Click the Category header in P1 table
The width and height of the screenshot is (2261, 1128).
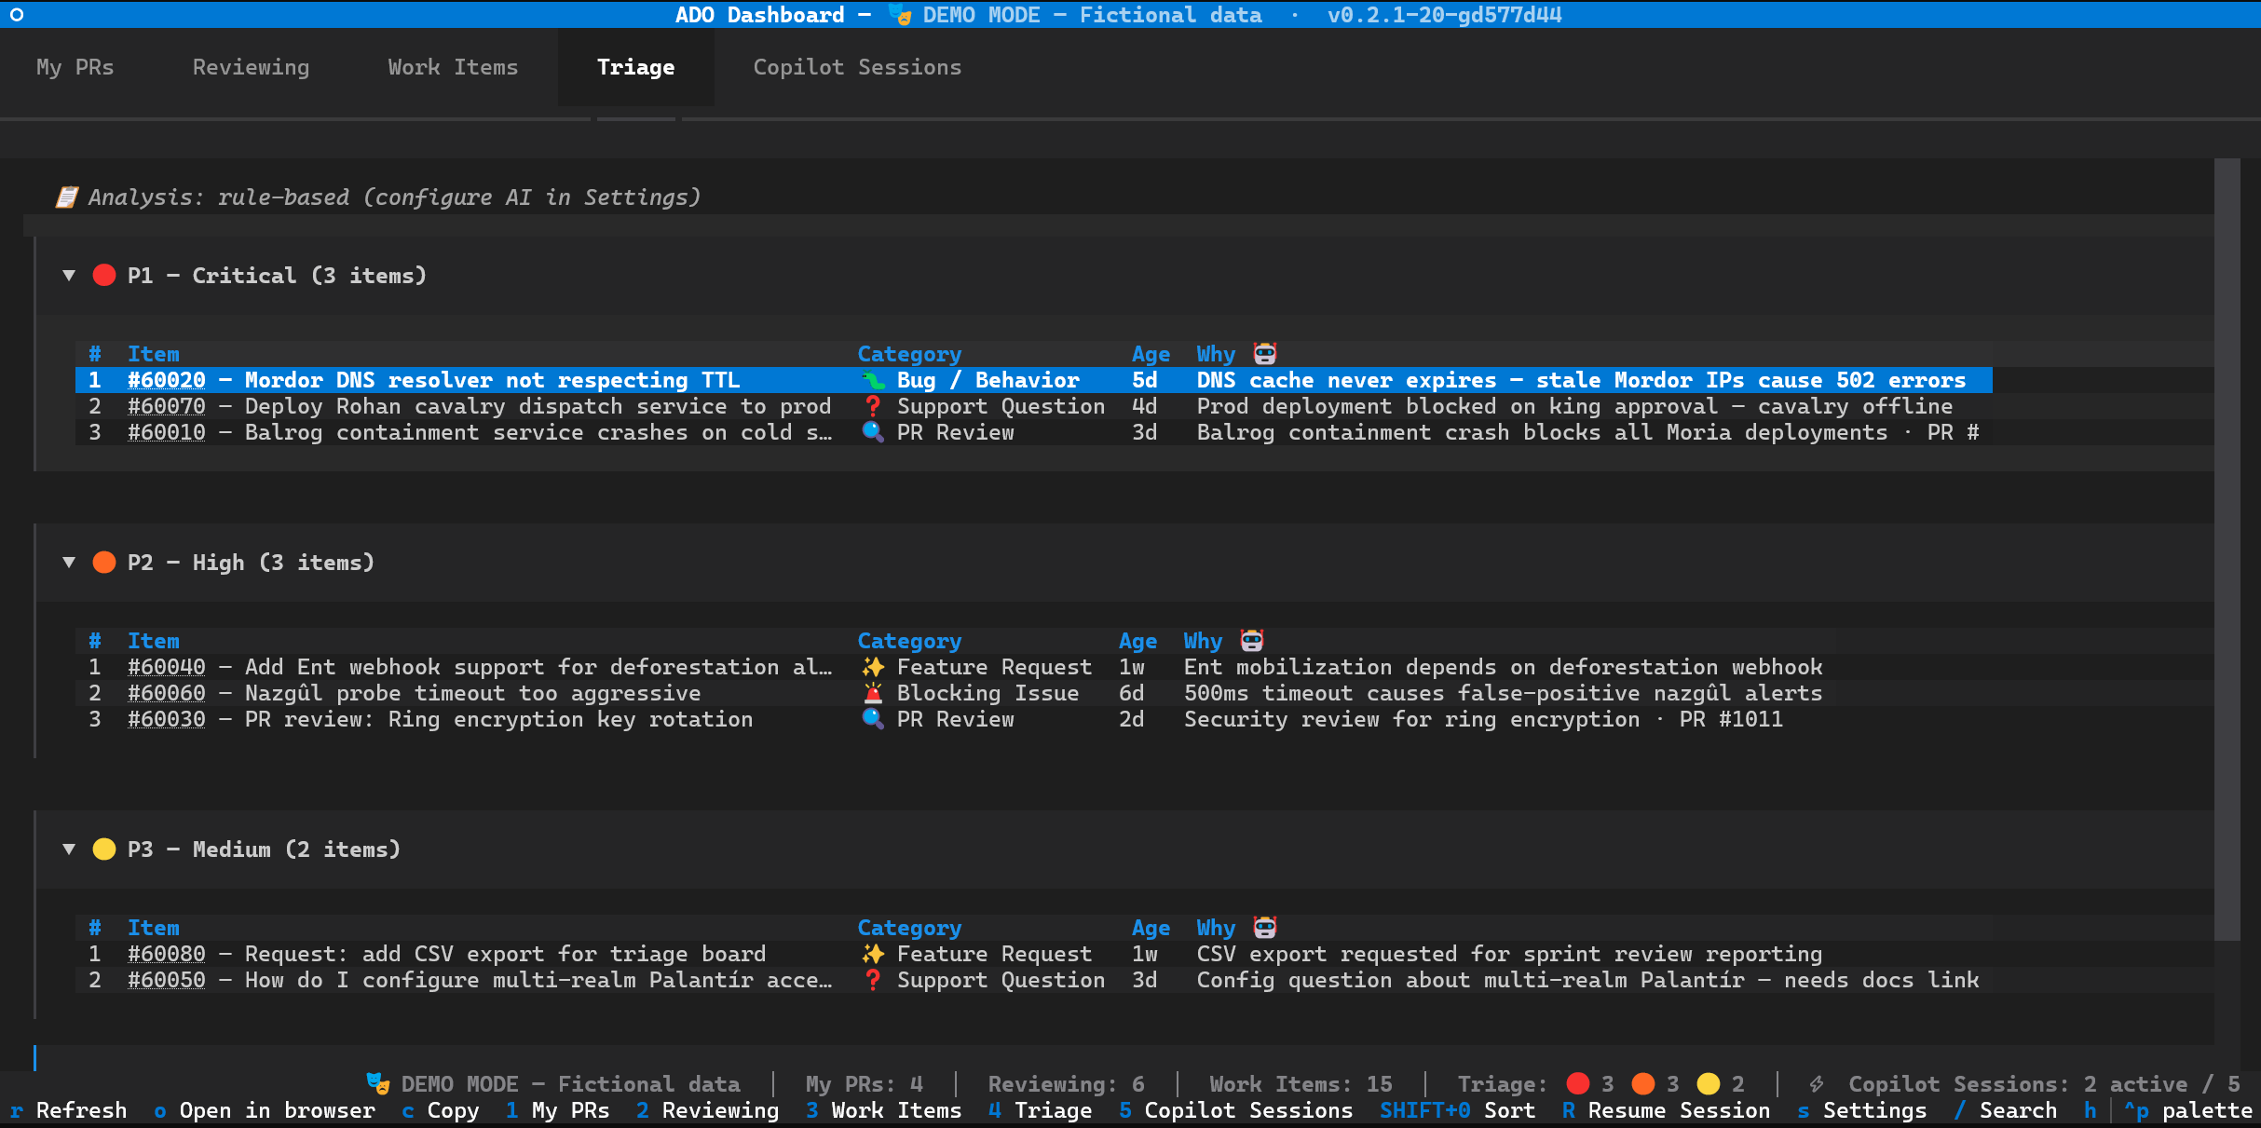coord(909,354)
